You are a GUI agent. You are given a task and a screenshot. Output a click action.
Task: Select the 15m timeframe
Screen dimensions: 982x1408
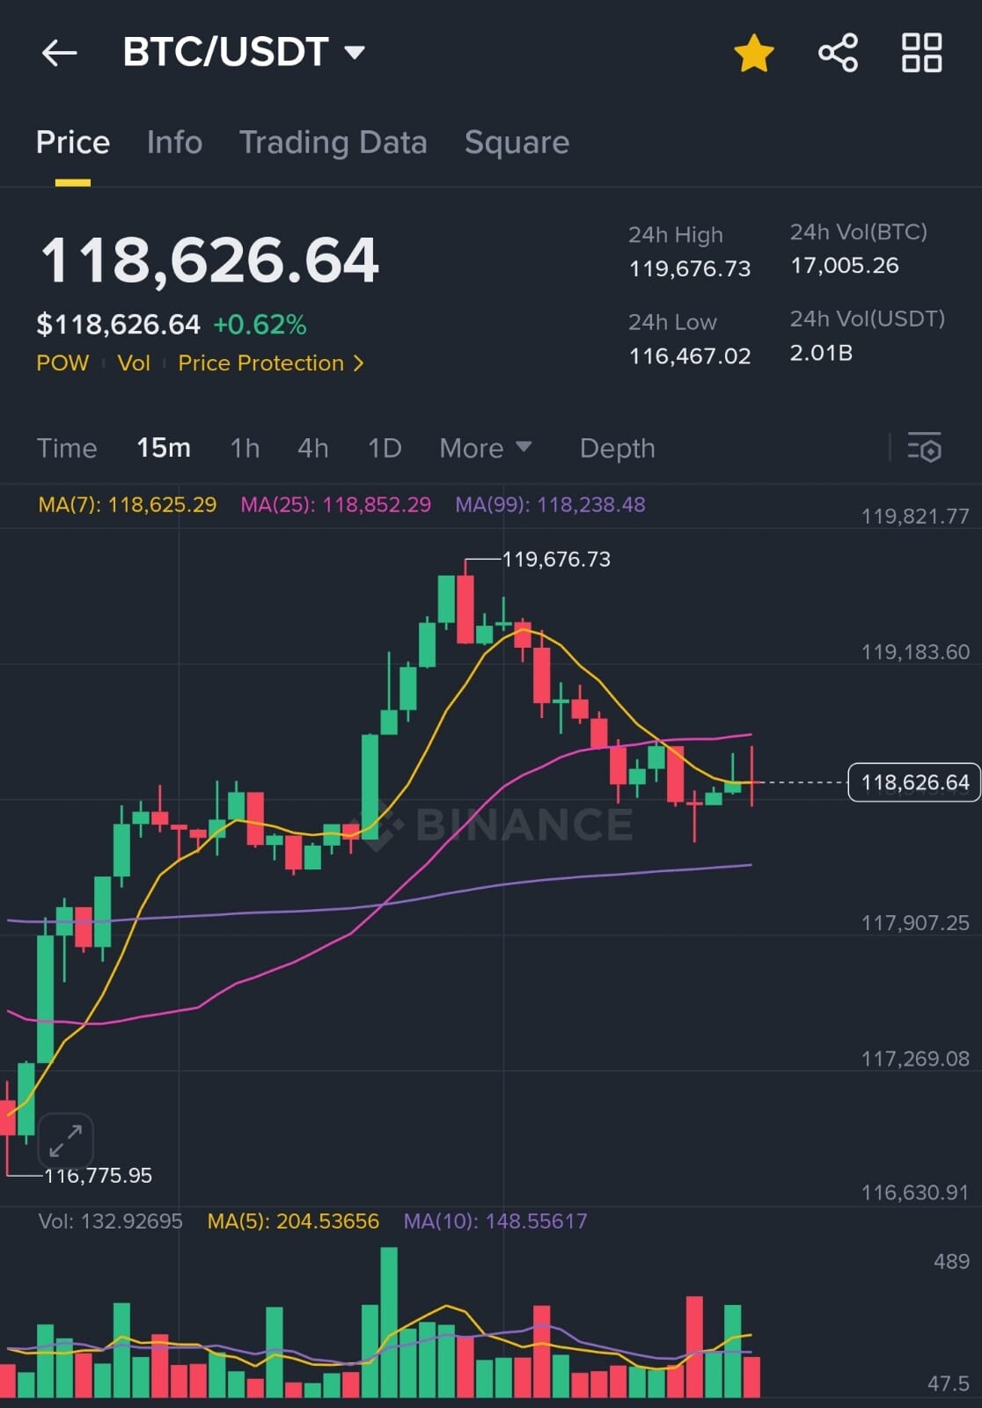(164, 448)
